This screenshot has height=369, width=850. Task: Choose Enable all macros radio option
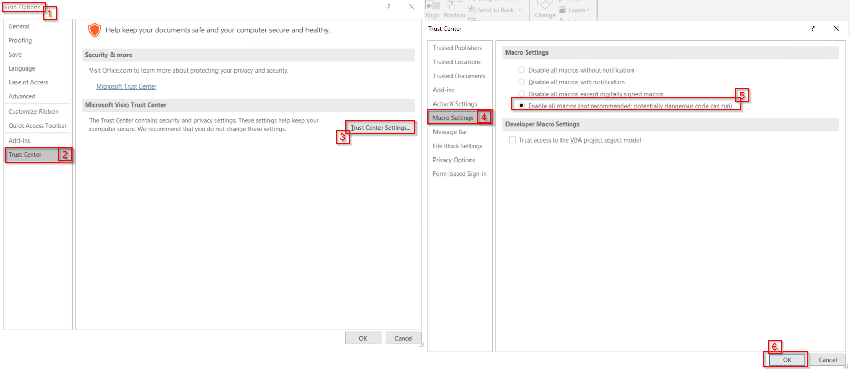point(521,106)
